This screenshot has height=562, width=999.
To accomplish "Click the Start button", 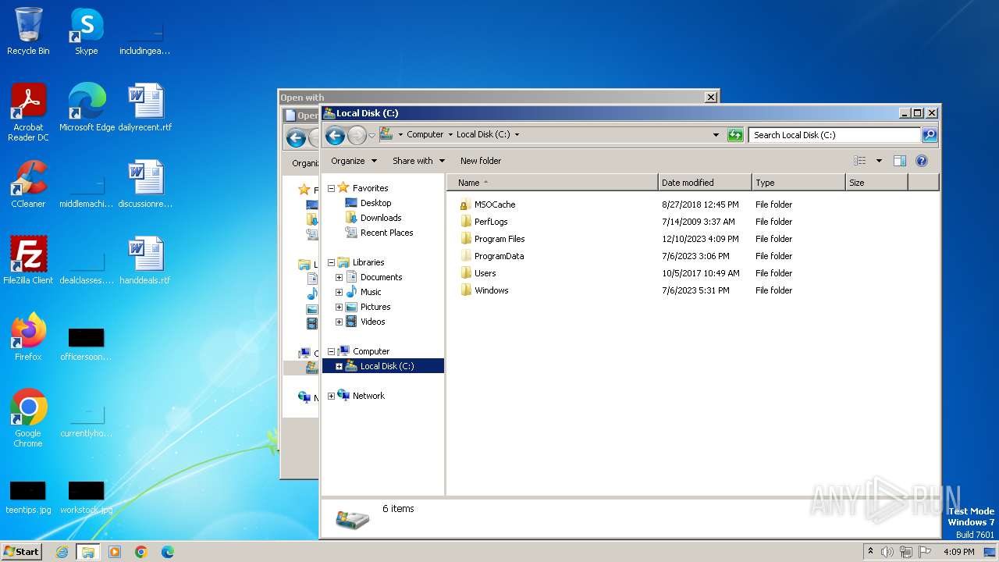I will [21, 551].
